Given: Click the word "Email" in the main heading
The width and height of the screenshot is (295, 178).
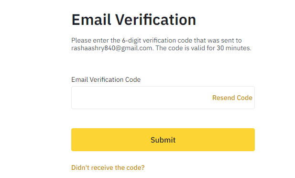Looking at the screenshot, I should tap(91, 20).
